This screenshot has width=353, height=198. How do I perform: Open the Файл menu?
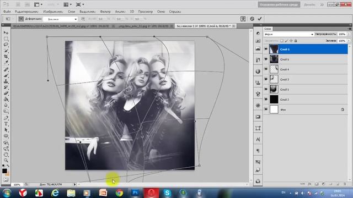(7, 12)
